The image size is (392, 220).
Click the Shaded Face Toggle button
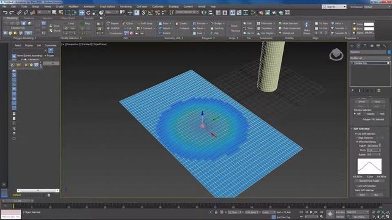(369, 181)
